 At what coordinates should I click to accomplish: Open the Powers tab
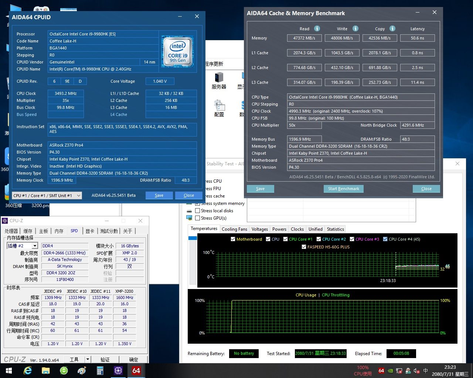[x=279, y=229]
